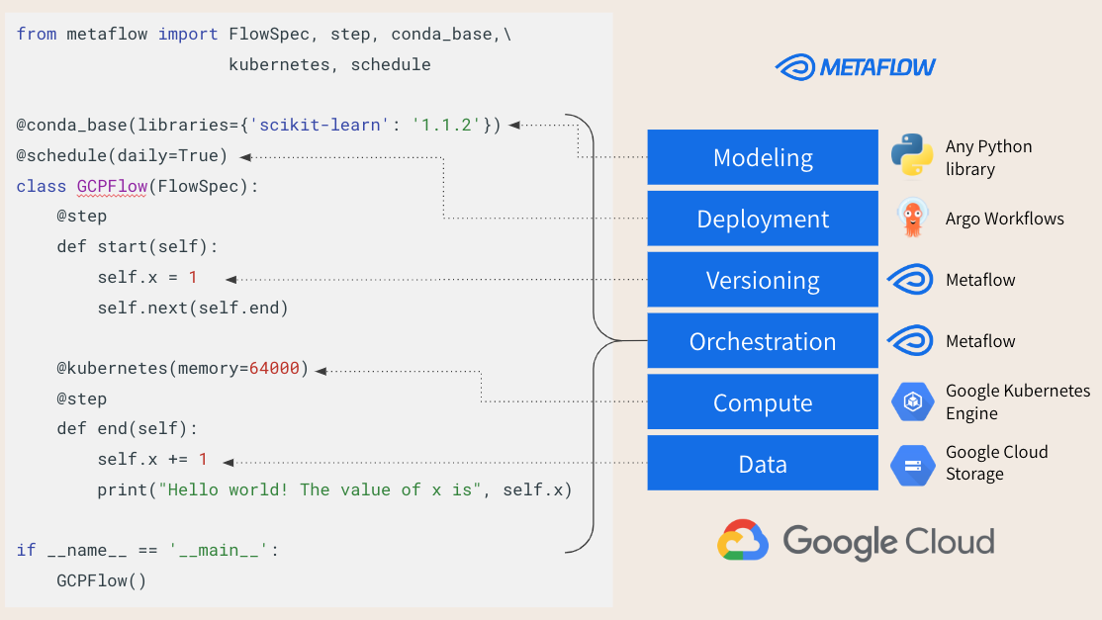Click the Argo Workflows octopus icon
This screenshot has height=620, width=1102.
tap(912, 218)
